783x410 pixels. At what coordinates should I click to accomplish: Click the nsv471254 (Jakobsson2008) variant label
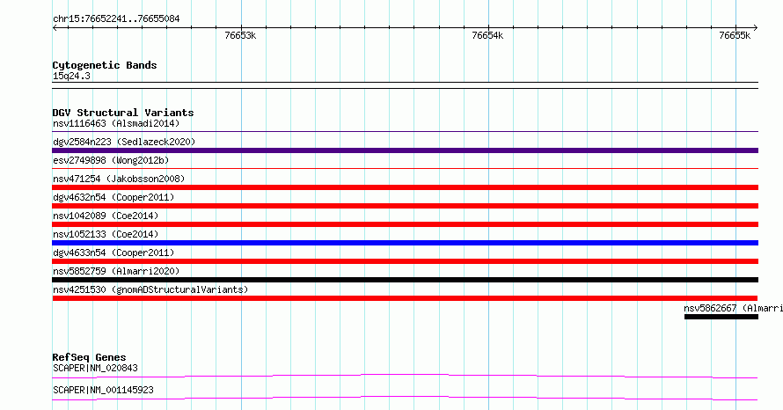119,179
